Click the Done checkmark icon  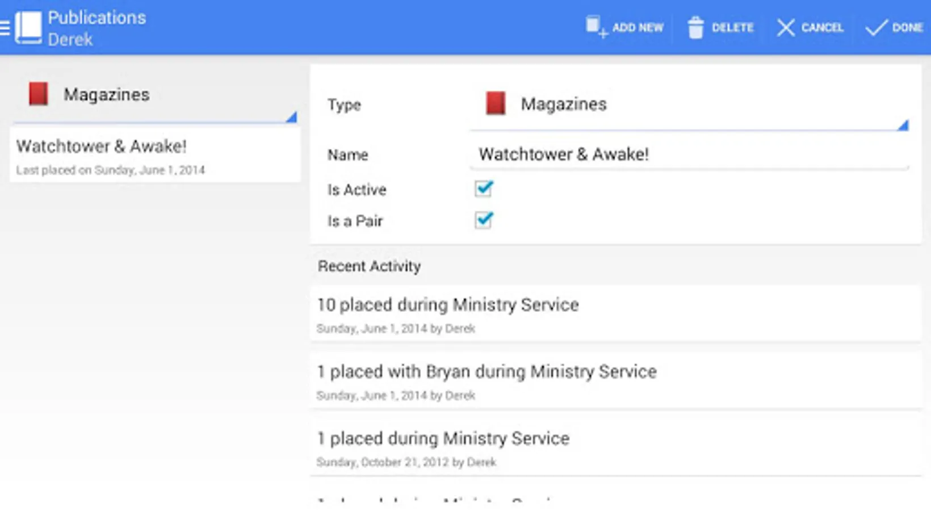(876, 27)
